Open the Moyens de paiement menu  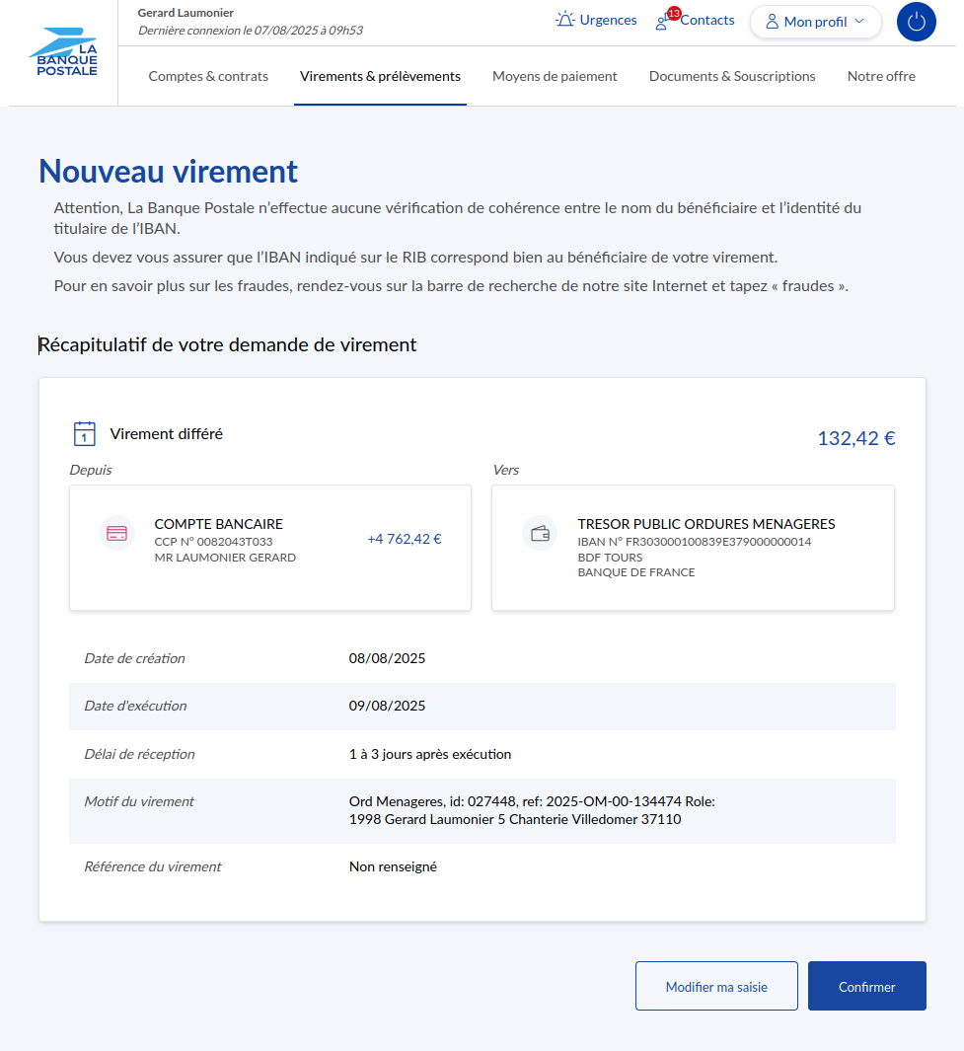555,76
